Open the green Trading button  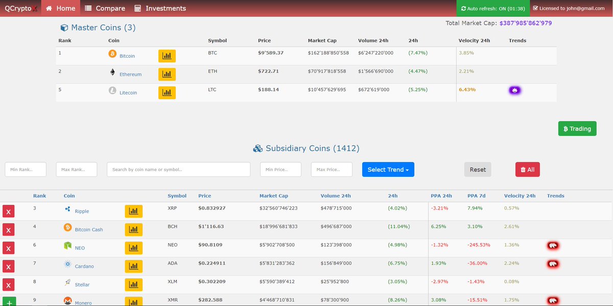[x=577, y=129]
